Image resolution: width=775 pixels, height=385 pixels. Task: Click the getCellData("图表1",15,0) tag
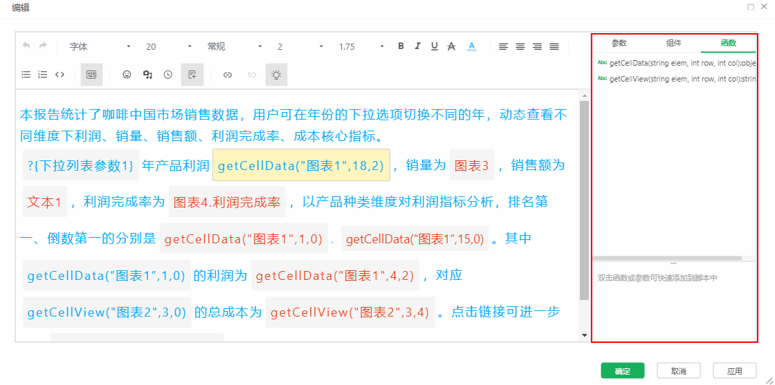click(414, 239)
